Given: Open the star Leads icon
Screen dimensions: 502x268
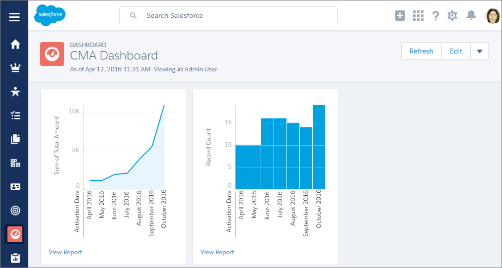Looking at the screenshot, I should (x=15, y=92).
